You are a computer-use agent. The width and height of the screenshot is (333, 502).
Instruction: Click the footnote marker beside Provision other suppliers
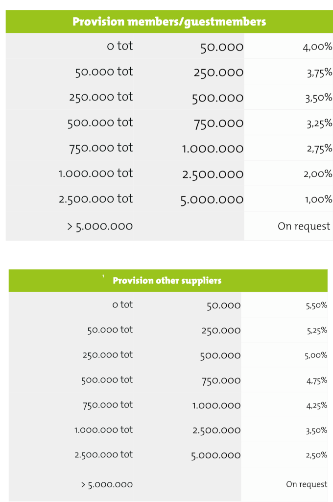[x=103, y=277]
